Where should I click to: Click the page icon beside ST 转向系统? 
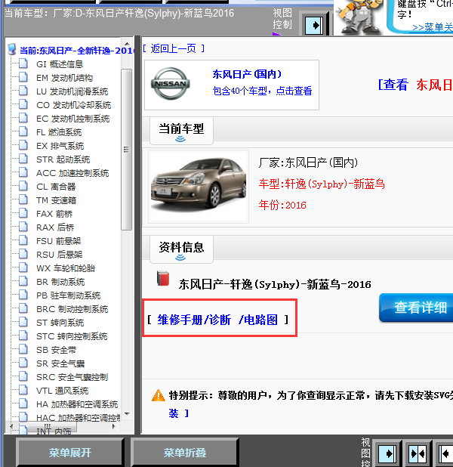pyautogui.click(x=23, y=322)
